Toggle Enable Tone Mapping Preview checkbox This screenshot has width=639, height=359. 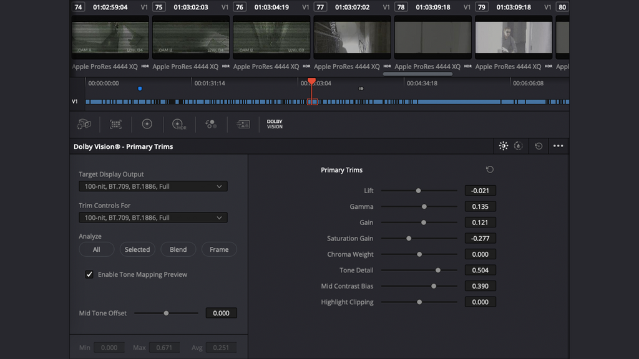click(x=89, y=274)
